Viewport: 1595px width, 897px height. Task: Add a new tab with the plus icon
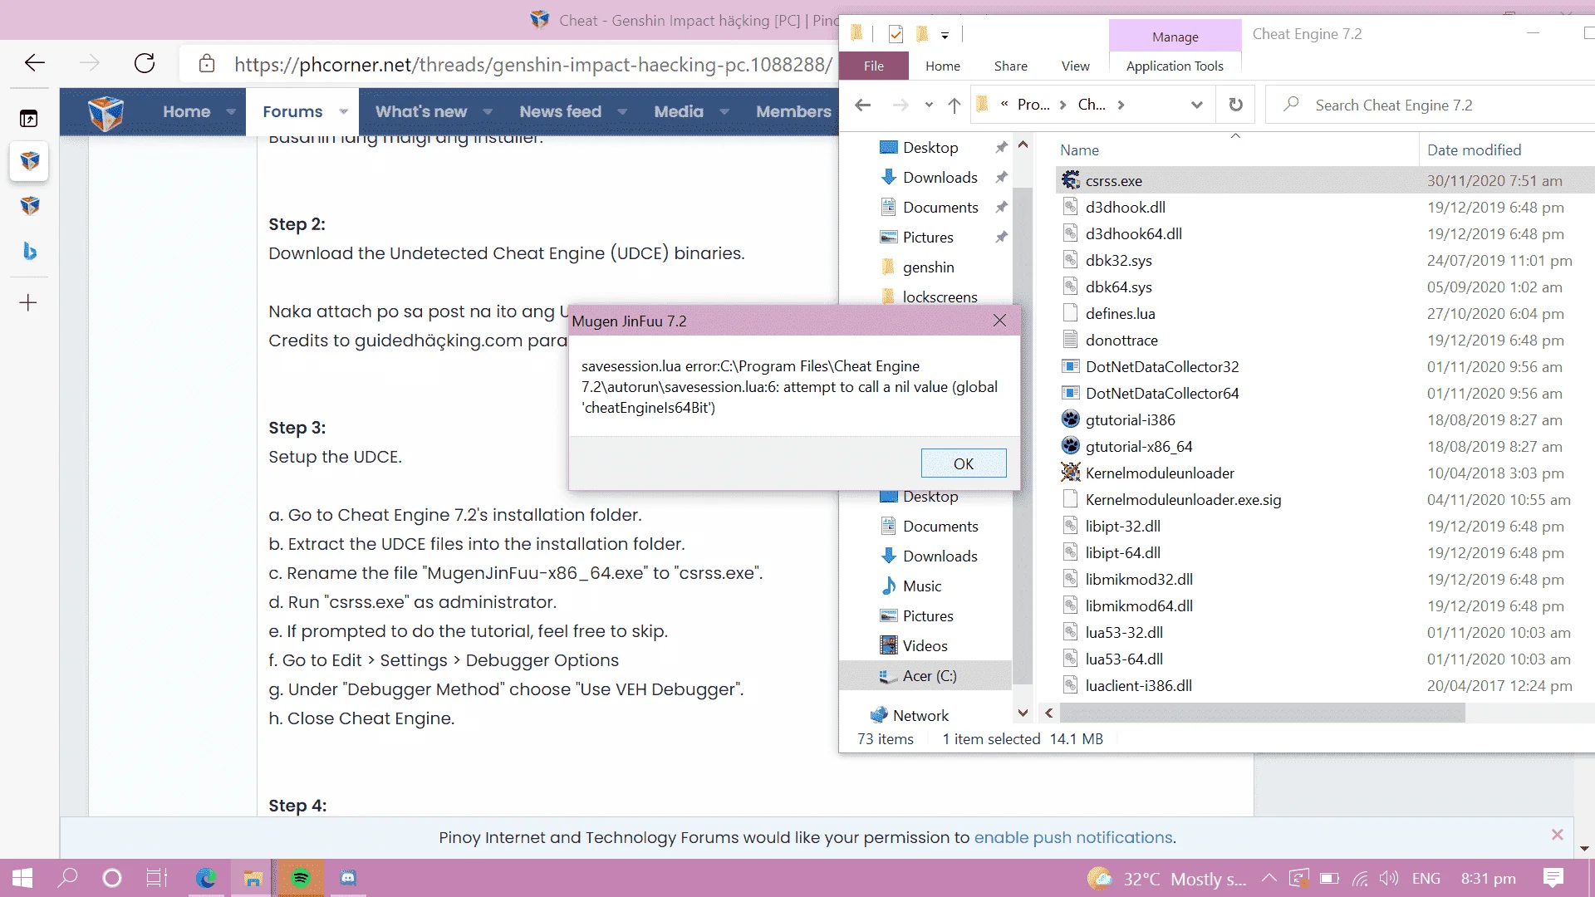click(28, 303)
